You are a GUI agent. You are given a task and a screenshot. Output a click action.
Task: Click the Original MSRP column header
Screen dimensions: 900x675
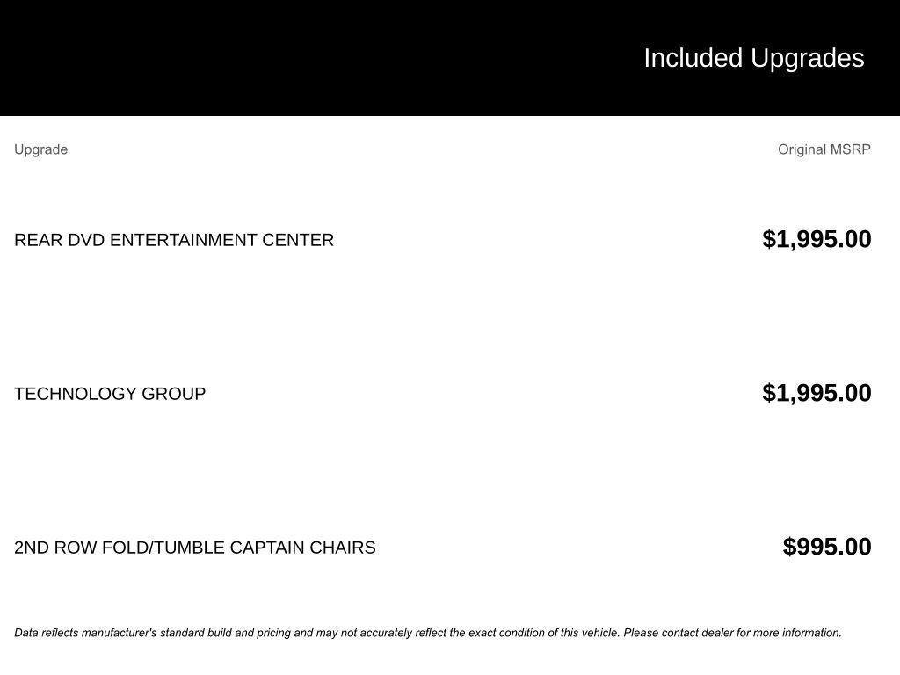(x=824, y=149)
